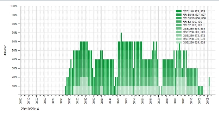
Task: Click the 17:00 time axis label
Action: click(159, 101)
